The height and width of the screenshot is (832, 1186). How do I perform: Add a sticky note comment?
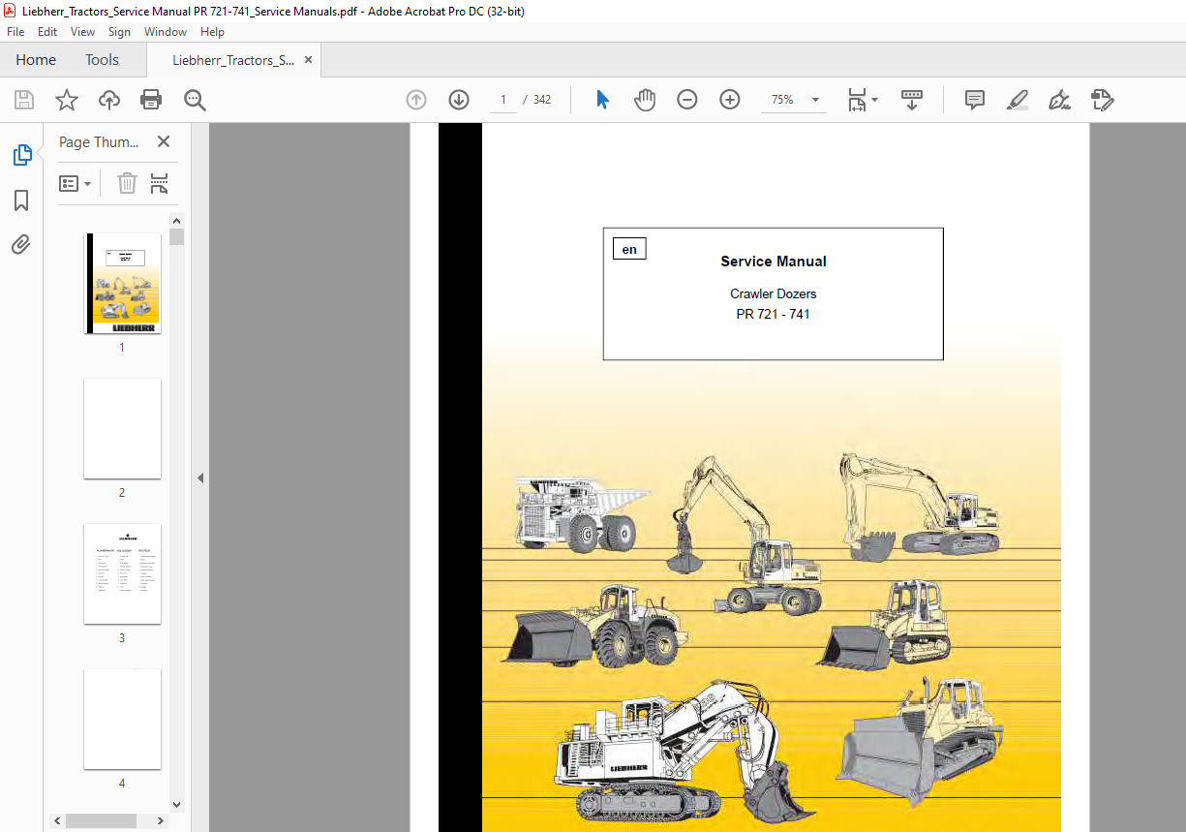(975, 100)
